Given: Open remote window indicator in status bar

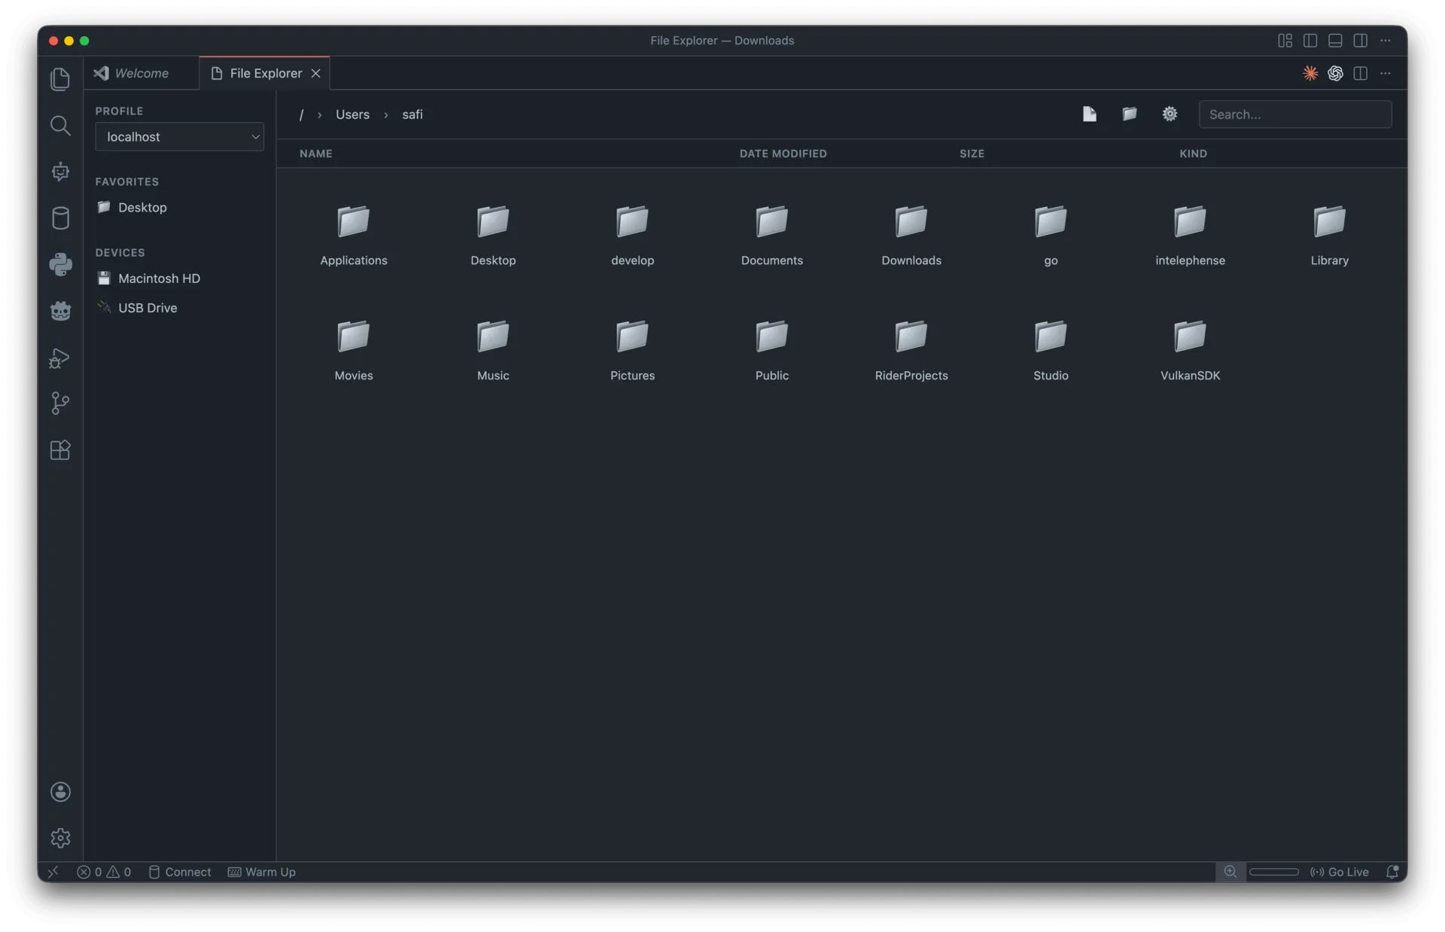Looking at the screenshot, I should [53, 872].
